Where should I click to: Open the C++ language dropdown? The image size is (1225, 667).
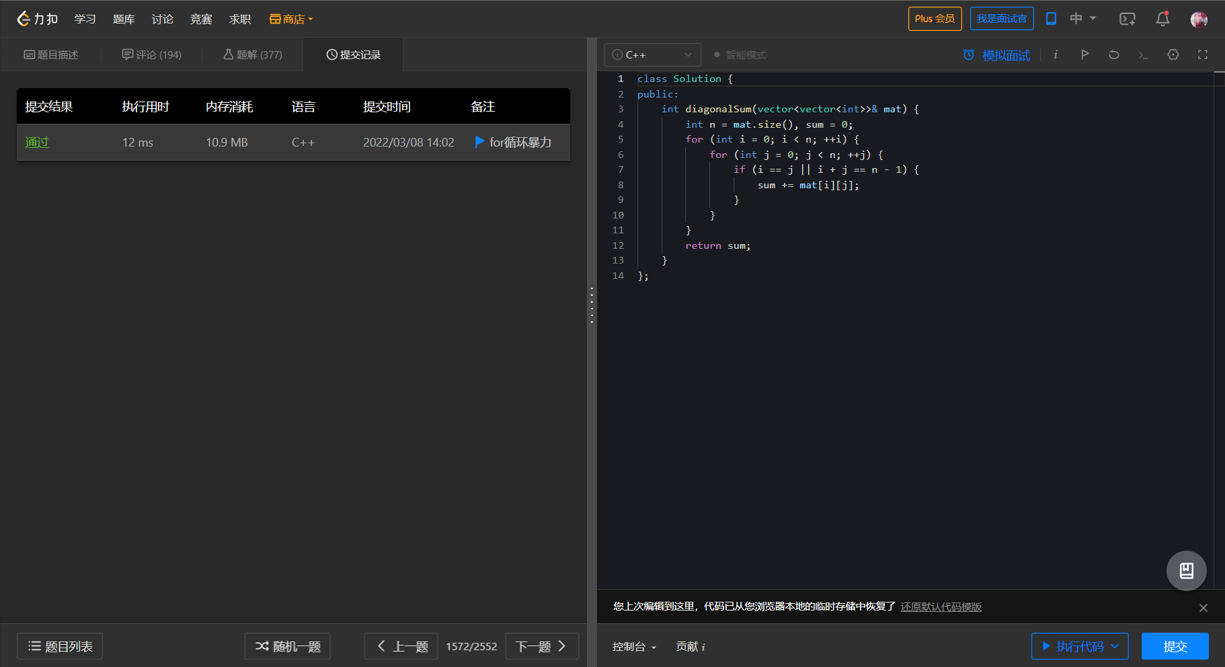(652, 54)
